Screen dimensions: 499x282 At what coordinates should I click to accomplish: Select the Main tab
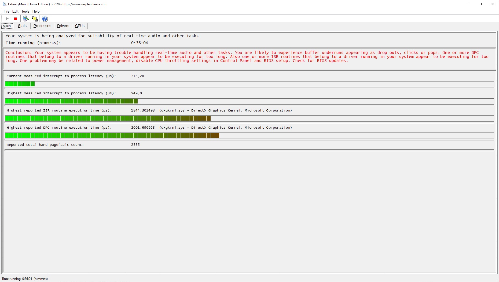(7, 26)
